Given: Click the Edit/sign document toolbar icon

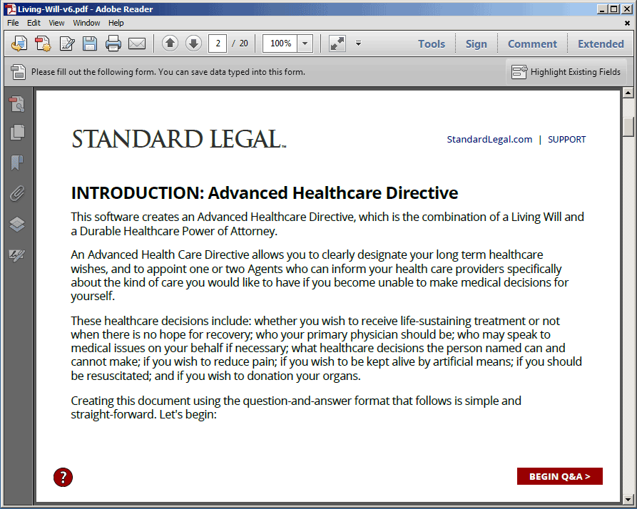Looking at the screenshot, I should [x=66, y=43].
